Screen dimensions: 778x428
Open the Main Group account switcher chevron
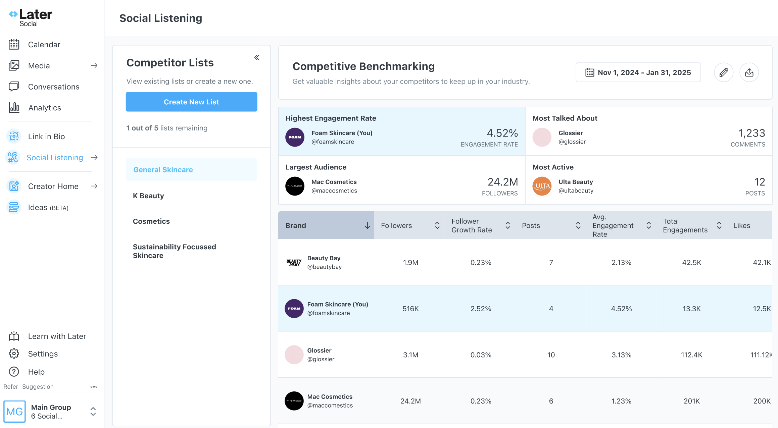(x=93, y=411)
